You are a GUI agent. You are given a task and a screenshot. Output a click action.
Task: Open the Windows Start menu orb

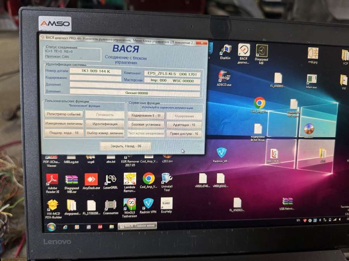(x=51, y=227)
